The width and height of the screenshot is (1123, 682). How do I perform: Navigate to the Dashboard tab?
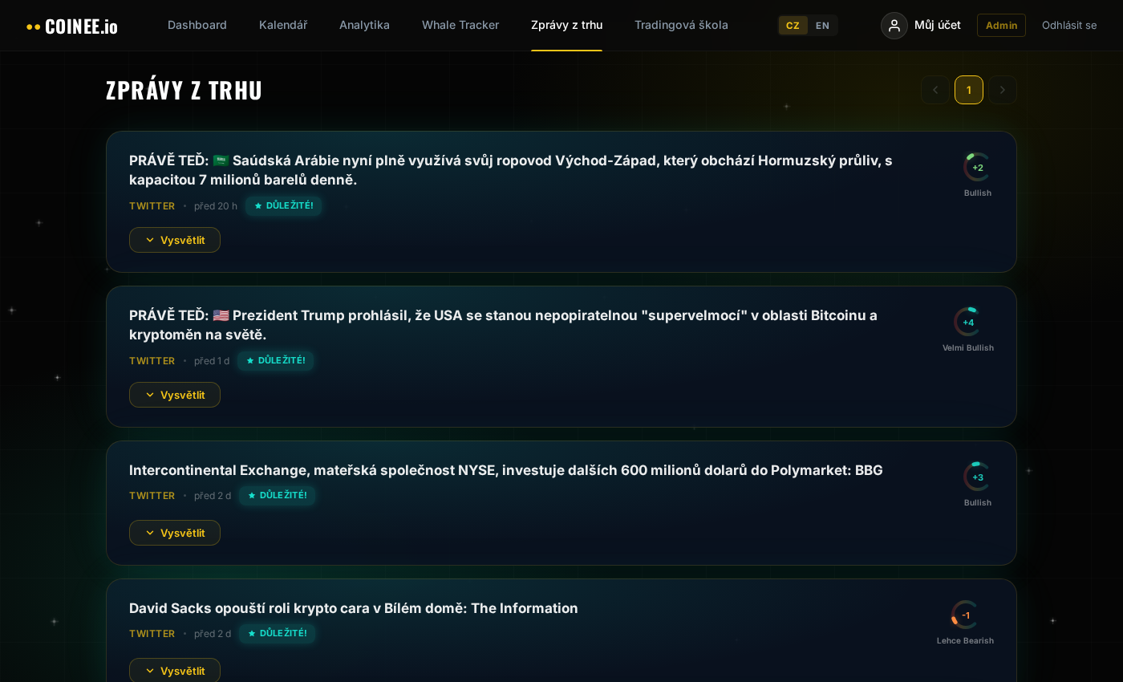tap(197, 25)
